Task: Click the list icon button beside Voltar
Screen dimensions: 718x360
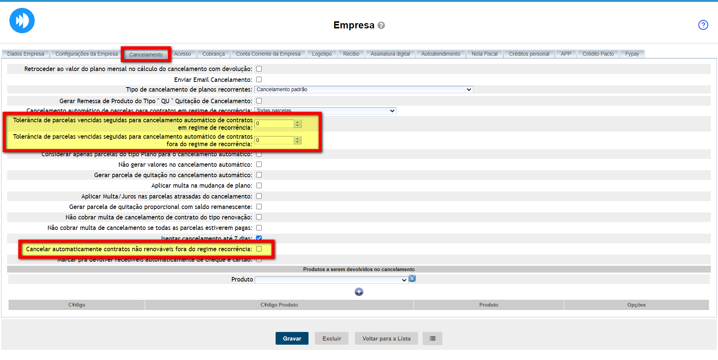Action: [x=432, y=338]
